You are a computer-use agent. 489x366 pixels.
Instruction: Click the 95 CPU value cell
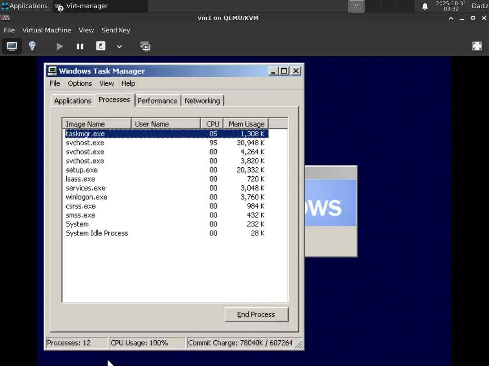(x=213, y=143)
